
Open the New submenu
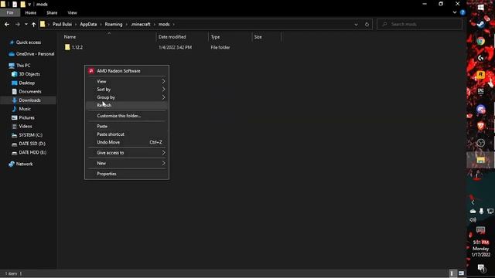pos(127,163)
